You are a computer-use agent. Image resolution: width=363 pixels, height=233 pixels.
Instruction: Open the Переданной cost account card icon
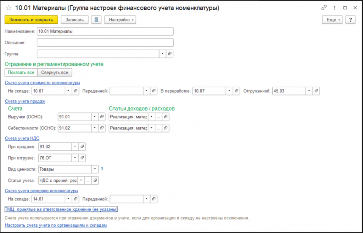pyautogui.click(x=154, y=91)
